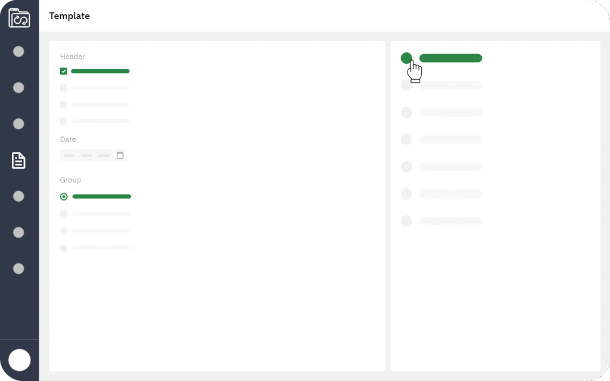Select the second item in right list

click(450, 85)
